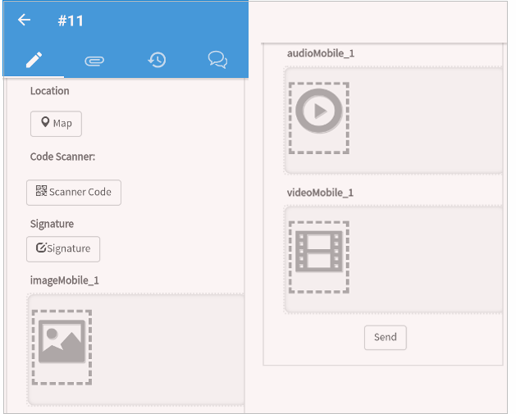This screenshot has height=414, width=516.
Task: Click the #11 record title
Action: tap(71, 20)
